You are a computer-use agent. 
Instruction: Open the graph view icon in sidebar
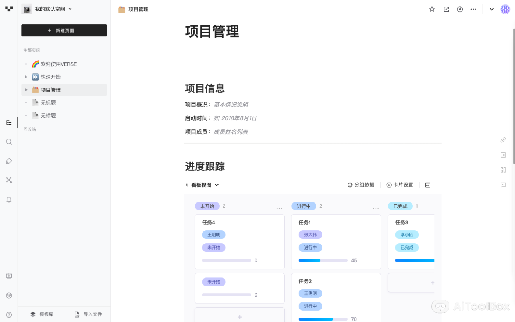point(9,180)
